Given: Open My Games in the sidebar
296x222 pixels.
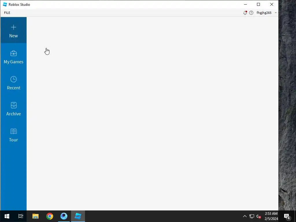Looking at the screenshot, I should pos(13,57).
